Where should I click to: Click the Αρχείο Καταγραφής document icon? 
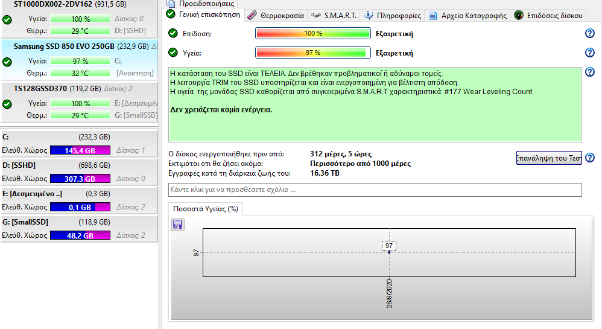pos(432,15)
